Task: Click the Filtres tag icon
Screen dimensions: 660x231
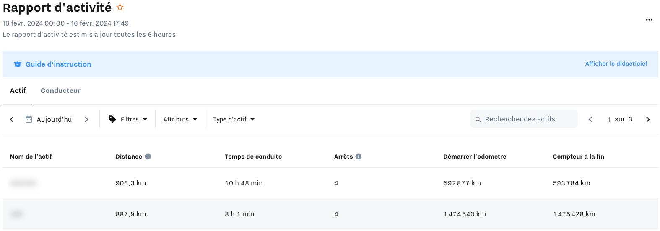Action: click(112, 119)
